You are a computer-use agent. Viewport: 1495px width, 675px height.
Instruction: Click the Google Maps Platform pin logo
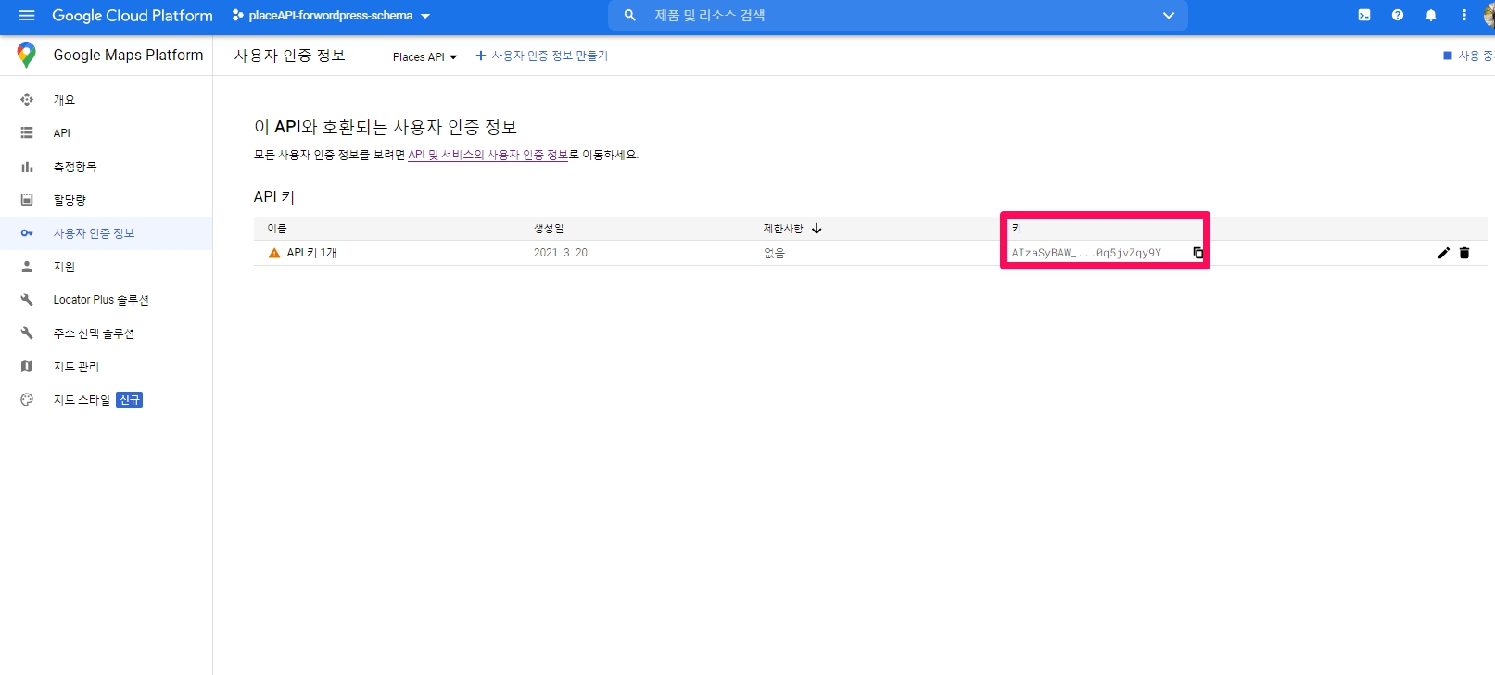(27, 55)
